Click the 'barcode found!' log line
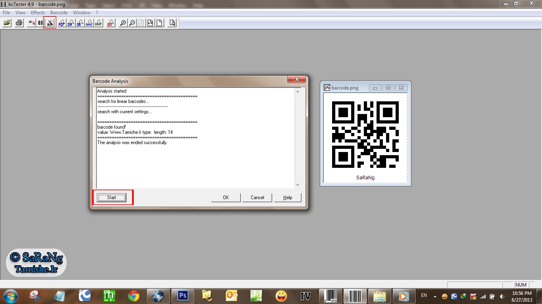Screen dimensions: 542x304 coord(111,127)
